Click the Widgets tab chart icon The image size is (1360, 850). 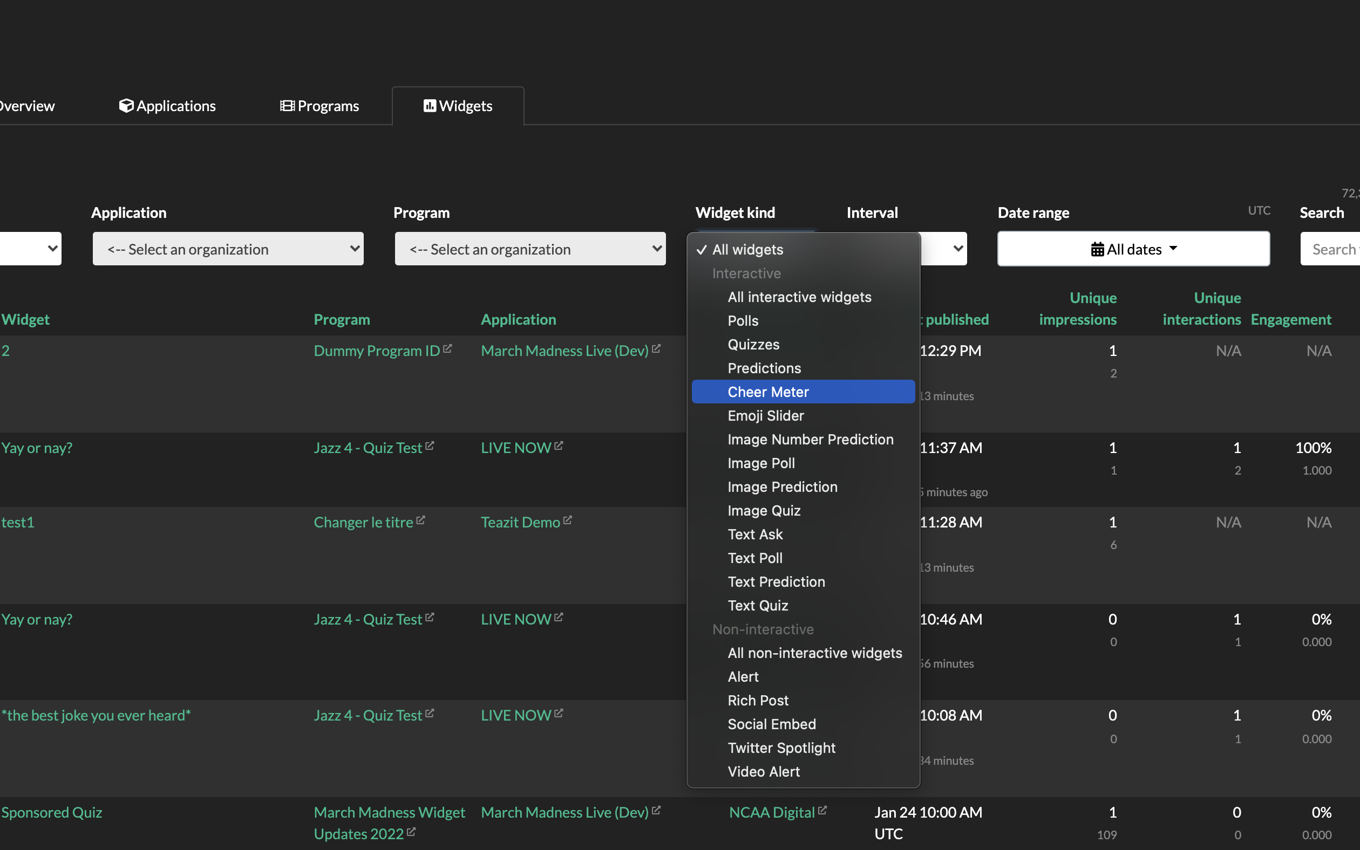(430, 106)
